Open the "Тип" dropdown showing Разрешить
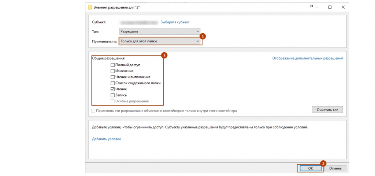 click(160, 31)
